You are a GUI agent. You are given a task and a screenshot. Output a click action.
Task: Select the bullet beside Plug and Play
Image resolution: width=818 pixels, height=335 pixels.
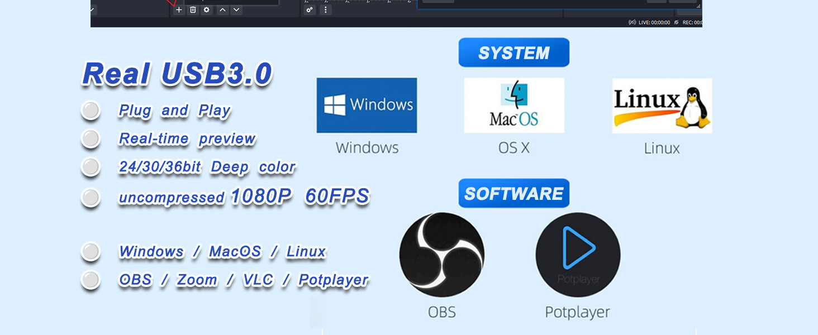(91, 111)
